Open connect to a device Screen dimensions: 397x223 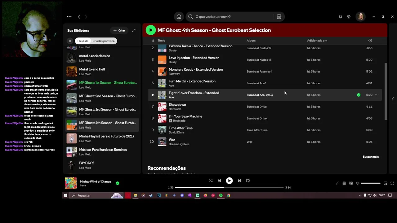pos(351,183)
